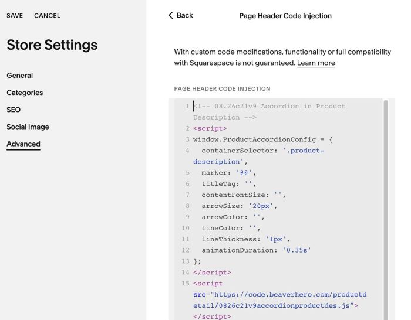Click line number 13 in the gutter

(x=186, y=261)
